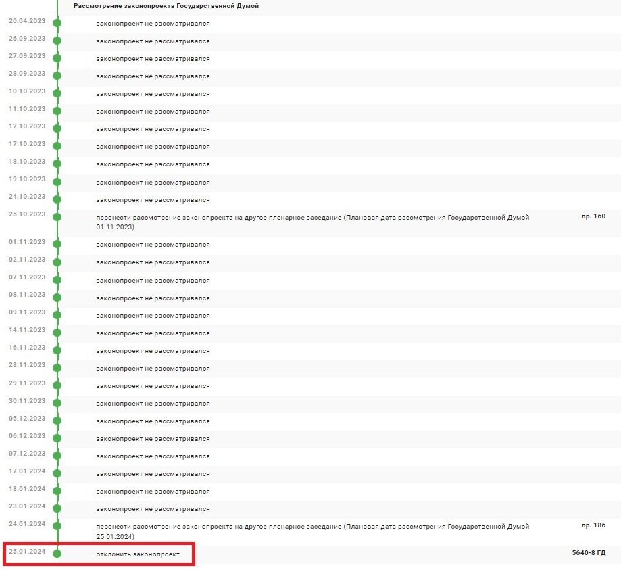Click the date 25.10.2023
Image resolution: width=621 pixels, height=570 pixels.
(x=27, y=214)
